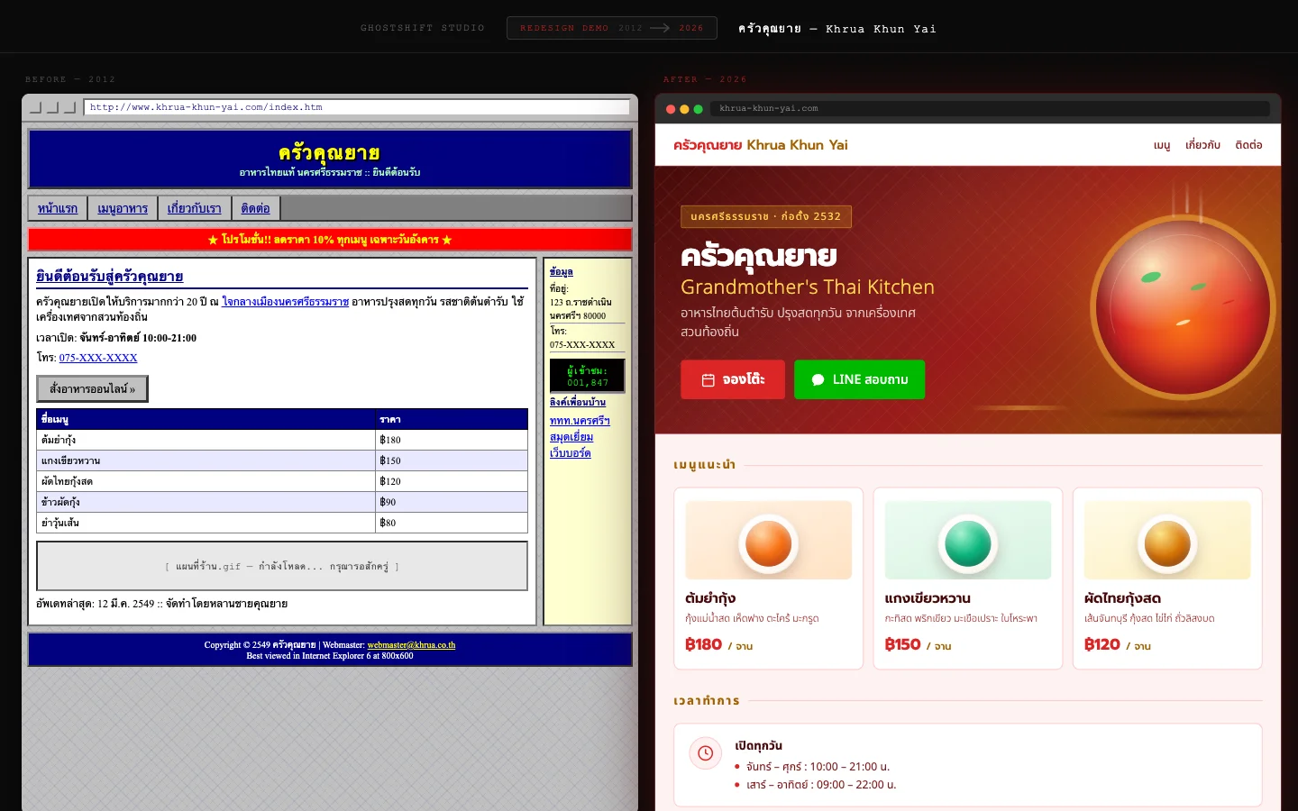Open the เว็บบอร์ด link in sidebar
Image resolution: width=1298 pixels, height=811 pixels.
[571, 453]
